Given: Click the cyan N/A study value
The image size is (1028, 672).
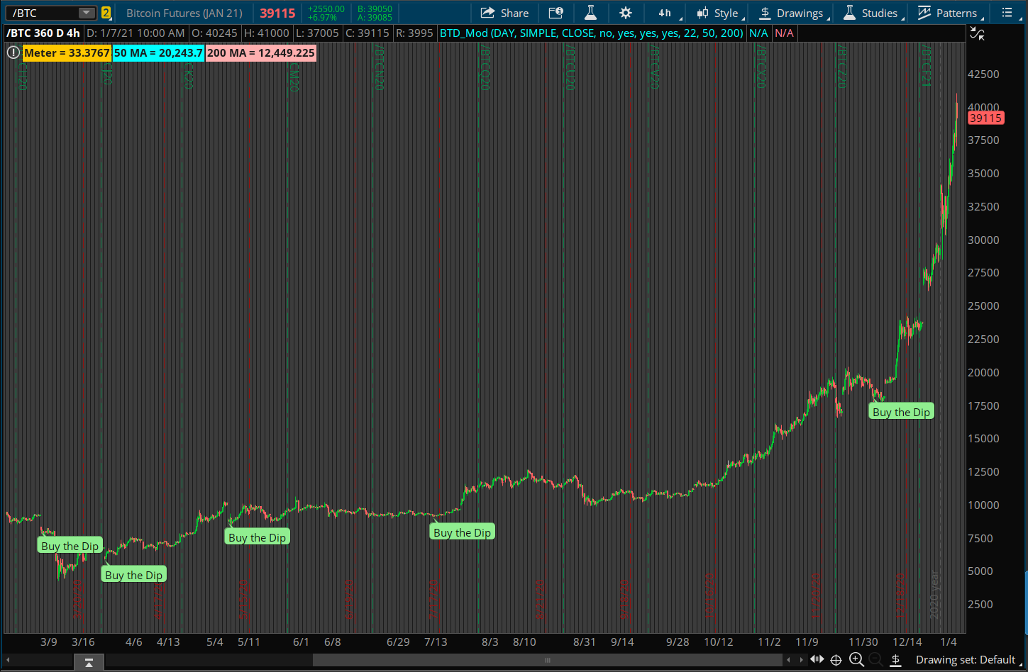Looking at the screenshot, I should [x=758, y=33].
